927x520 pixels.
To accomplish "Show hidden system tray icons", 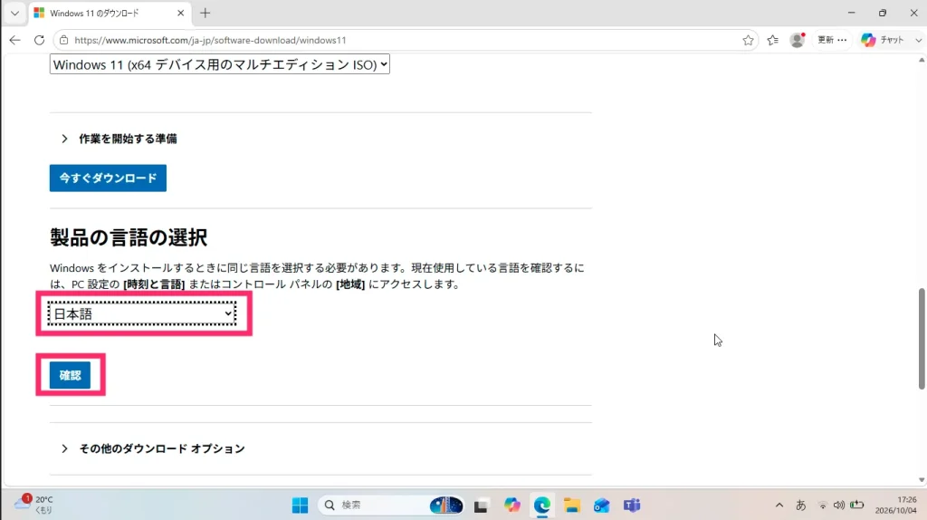I will pyautogui.click(x=779, y=506).
